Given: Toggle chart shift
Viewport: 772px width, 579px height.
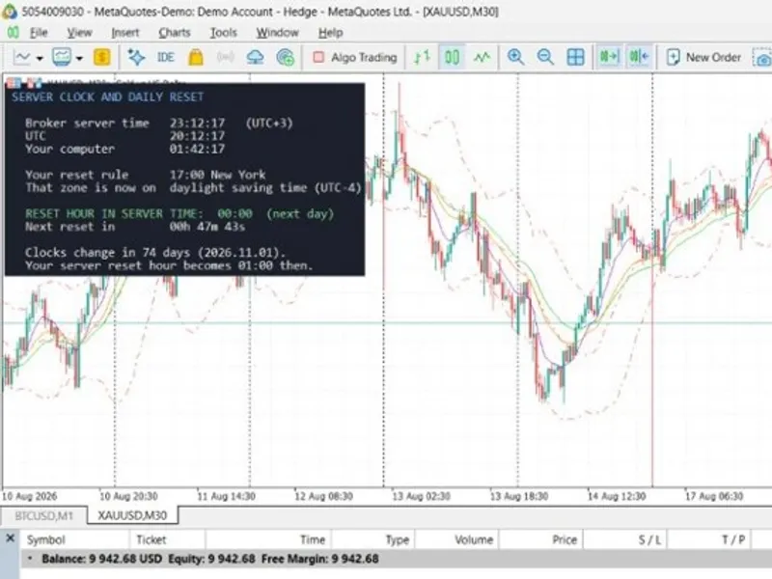Looking at the screenshot, I should (639, 57).
